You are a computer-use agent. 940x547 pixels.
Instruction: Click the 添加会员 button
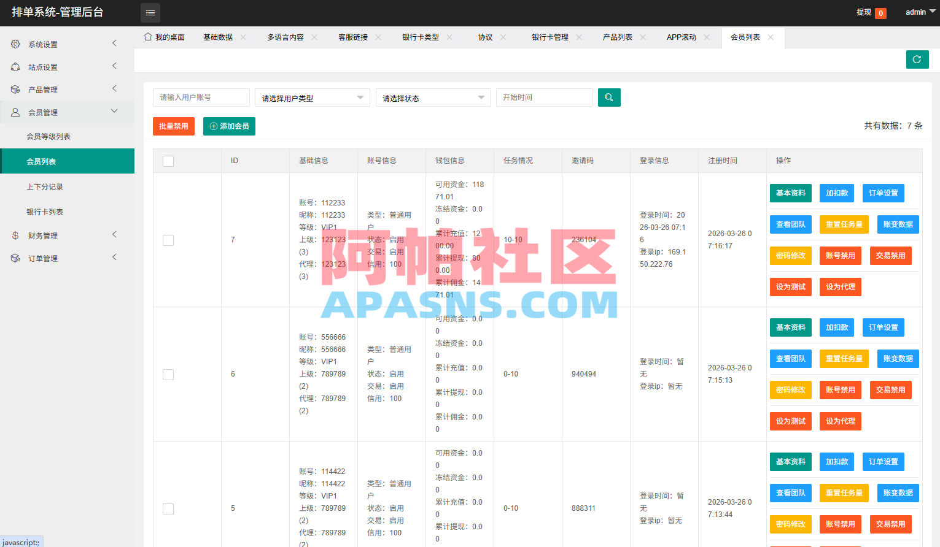pyautogui.click(x=229, y=126)
